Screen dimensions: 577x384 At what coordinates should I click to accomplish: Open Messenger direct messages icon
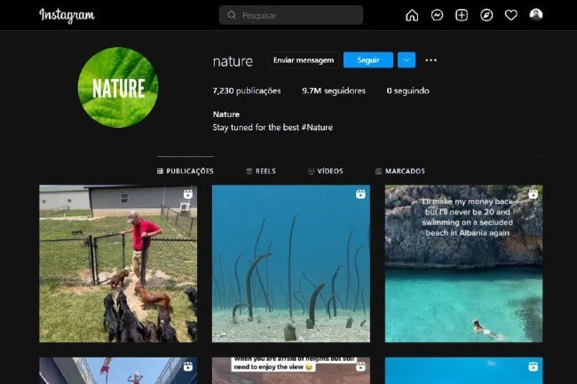click(437, 15)
